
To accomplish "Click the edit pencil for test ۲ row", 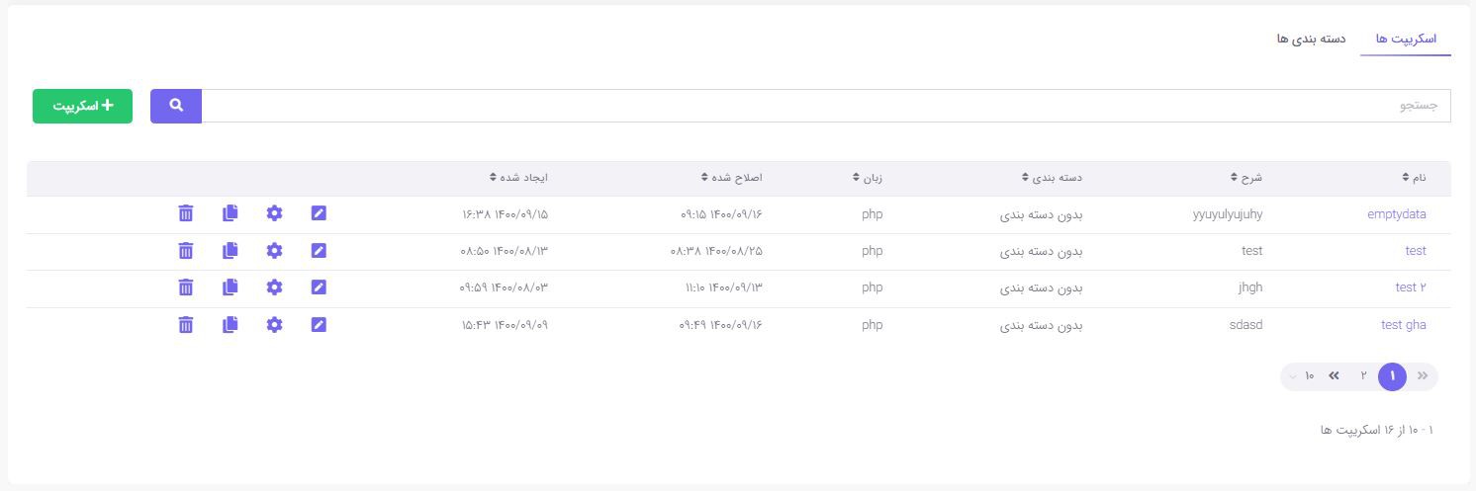I will click(319, 287).
